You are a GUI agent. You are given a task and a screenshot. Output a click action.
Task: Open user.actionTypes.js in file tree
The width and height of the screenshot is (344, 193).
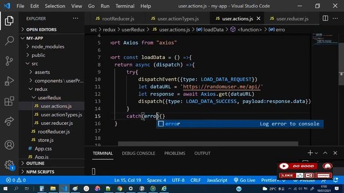(61, 115)
